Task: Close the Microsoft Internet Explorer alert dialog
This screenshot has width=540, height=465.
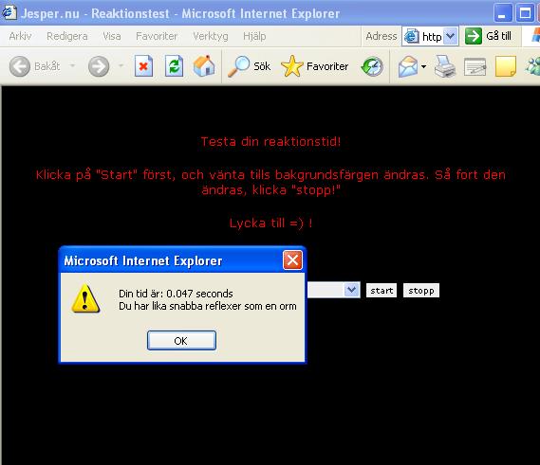Action: pos(292,260)
